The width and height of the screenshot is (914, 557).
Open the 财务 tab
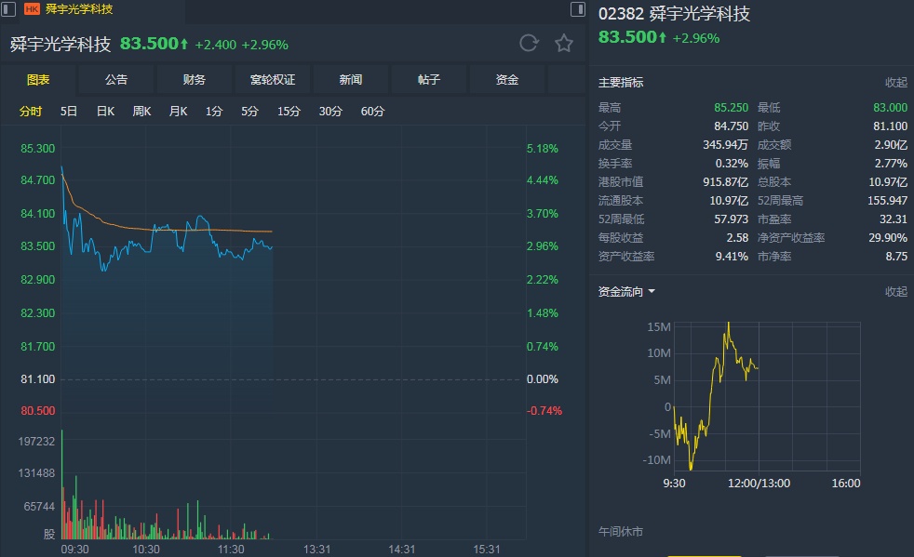coord(195,80)
